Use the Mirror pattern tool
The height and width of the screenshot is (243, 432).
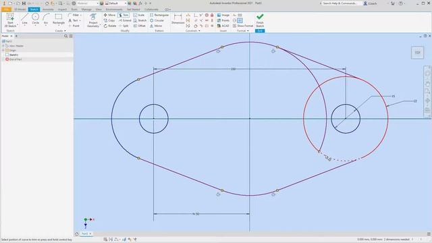point(156,26)
